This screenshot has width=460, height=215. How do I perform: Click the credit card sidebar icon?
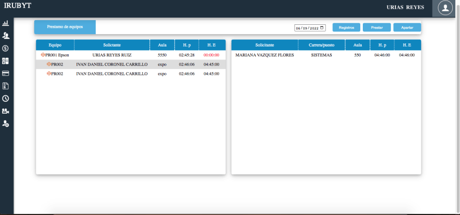[x=6, y=73]
